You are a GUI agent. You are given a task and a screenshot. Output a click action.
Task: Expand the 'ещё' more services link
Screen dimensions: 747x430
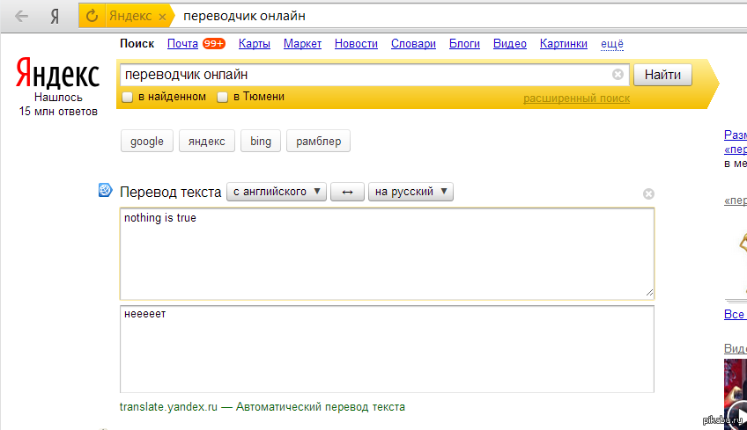612,44
